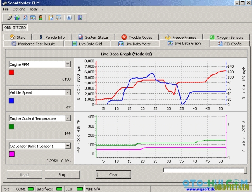Screen dimensions: 252x192
Task: Open the ? help menu
Action: [42, 9]
